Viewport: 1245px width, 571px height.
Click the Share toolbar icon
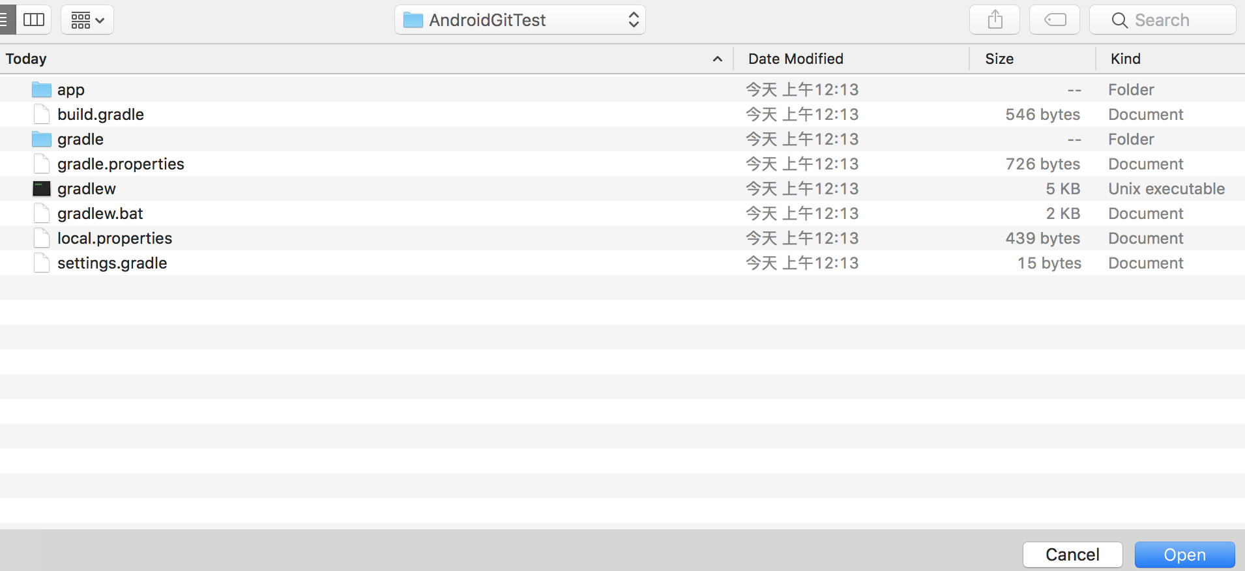[994, 20]
